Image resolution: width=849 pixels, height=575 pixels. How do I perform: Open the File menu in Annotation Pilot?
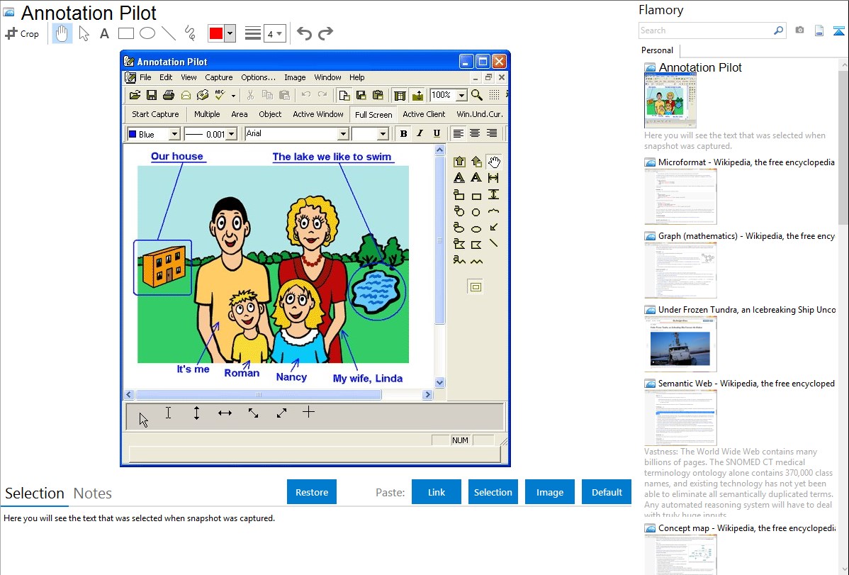[x=146, y=77]
